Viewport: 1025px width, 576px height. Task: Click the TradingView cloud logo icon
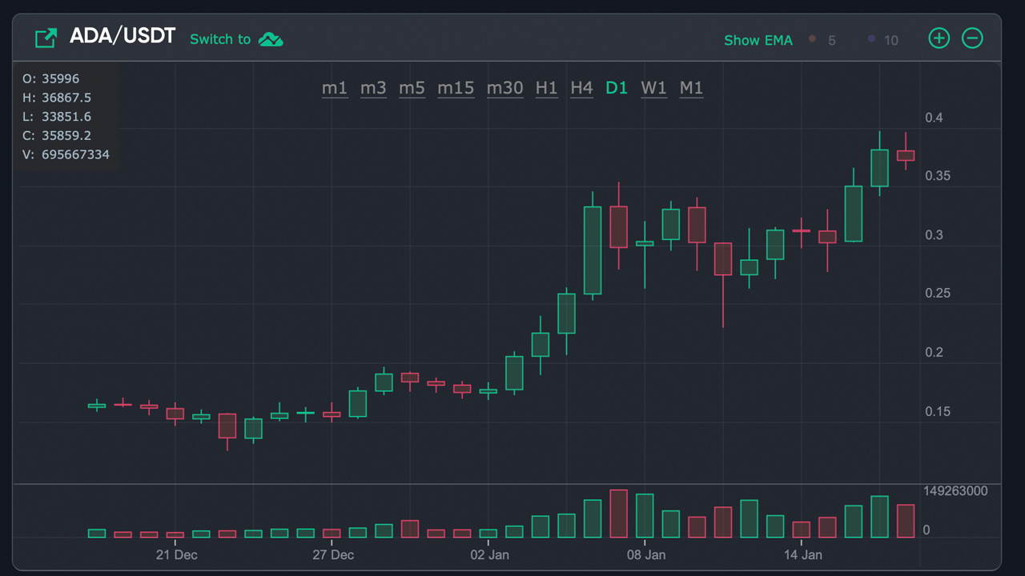click(271, 39)
